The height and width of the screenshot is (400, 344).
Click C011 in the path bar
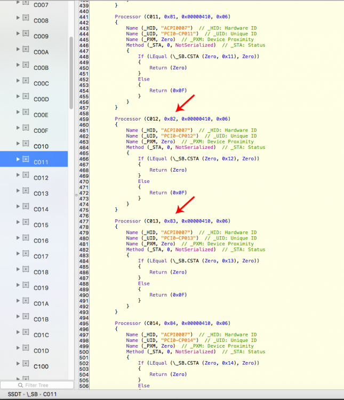(x=50, y=394)
